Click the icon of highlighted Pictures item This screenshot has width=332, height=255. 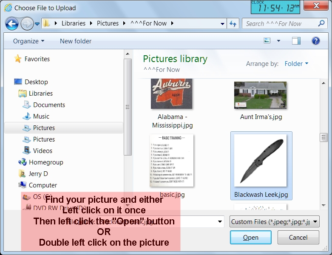27,128
